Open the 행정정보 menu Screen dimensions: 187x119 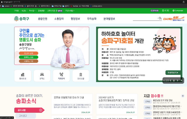pyautogui.click(x=75, y=19)
